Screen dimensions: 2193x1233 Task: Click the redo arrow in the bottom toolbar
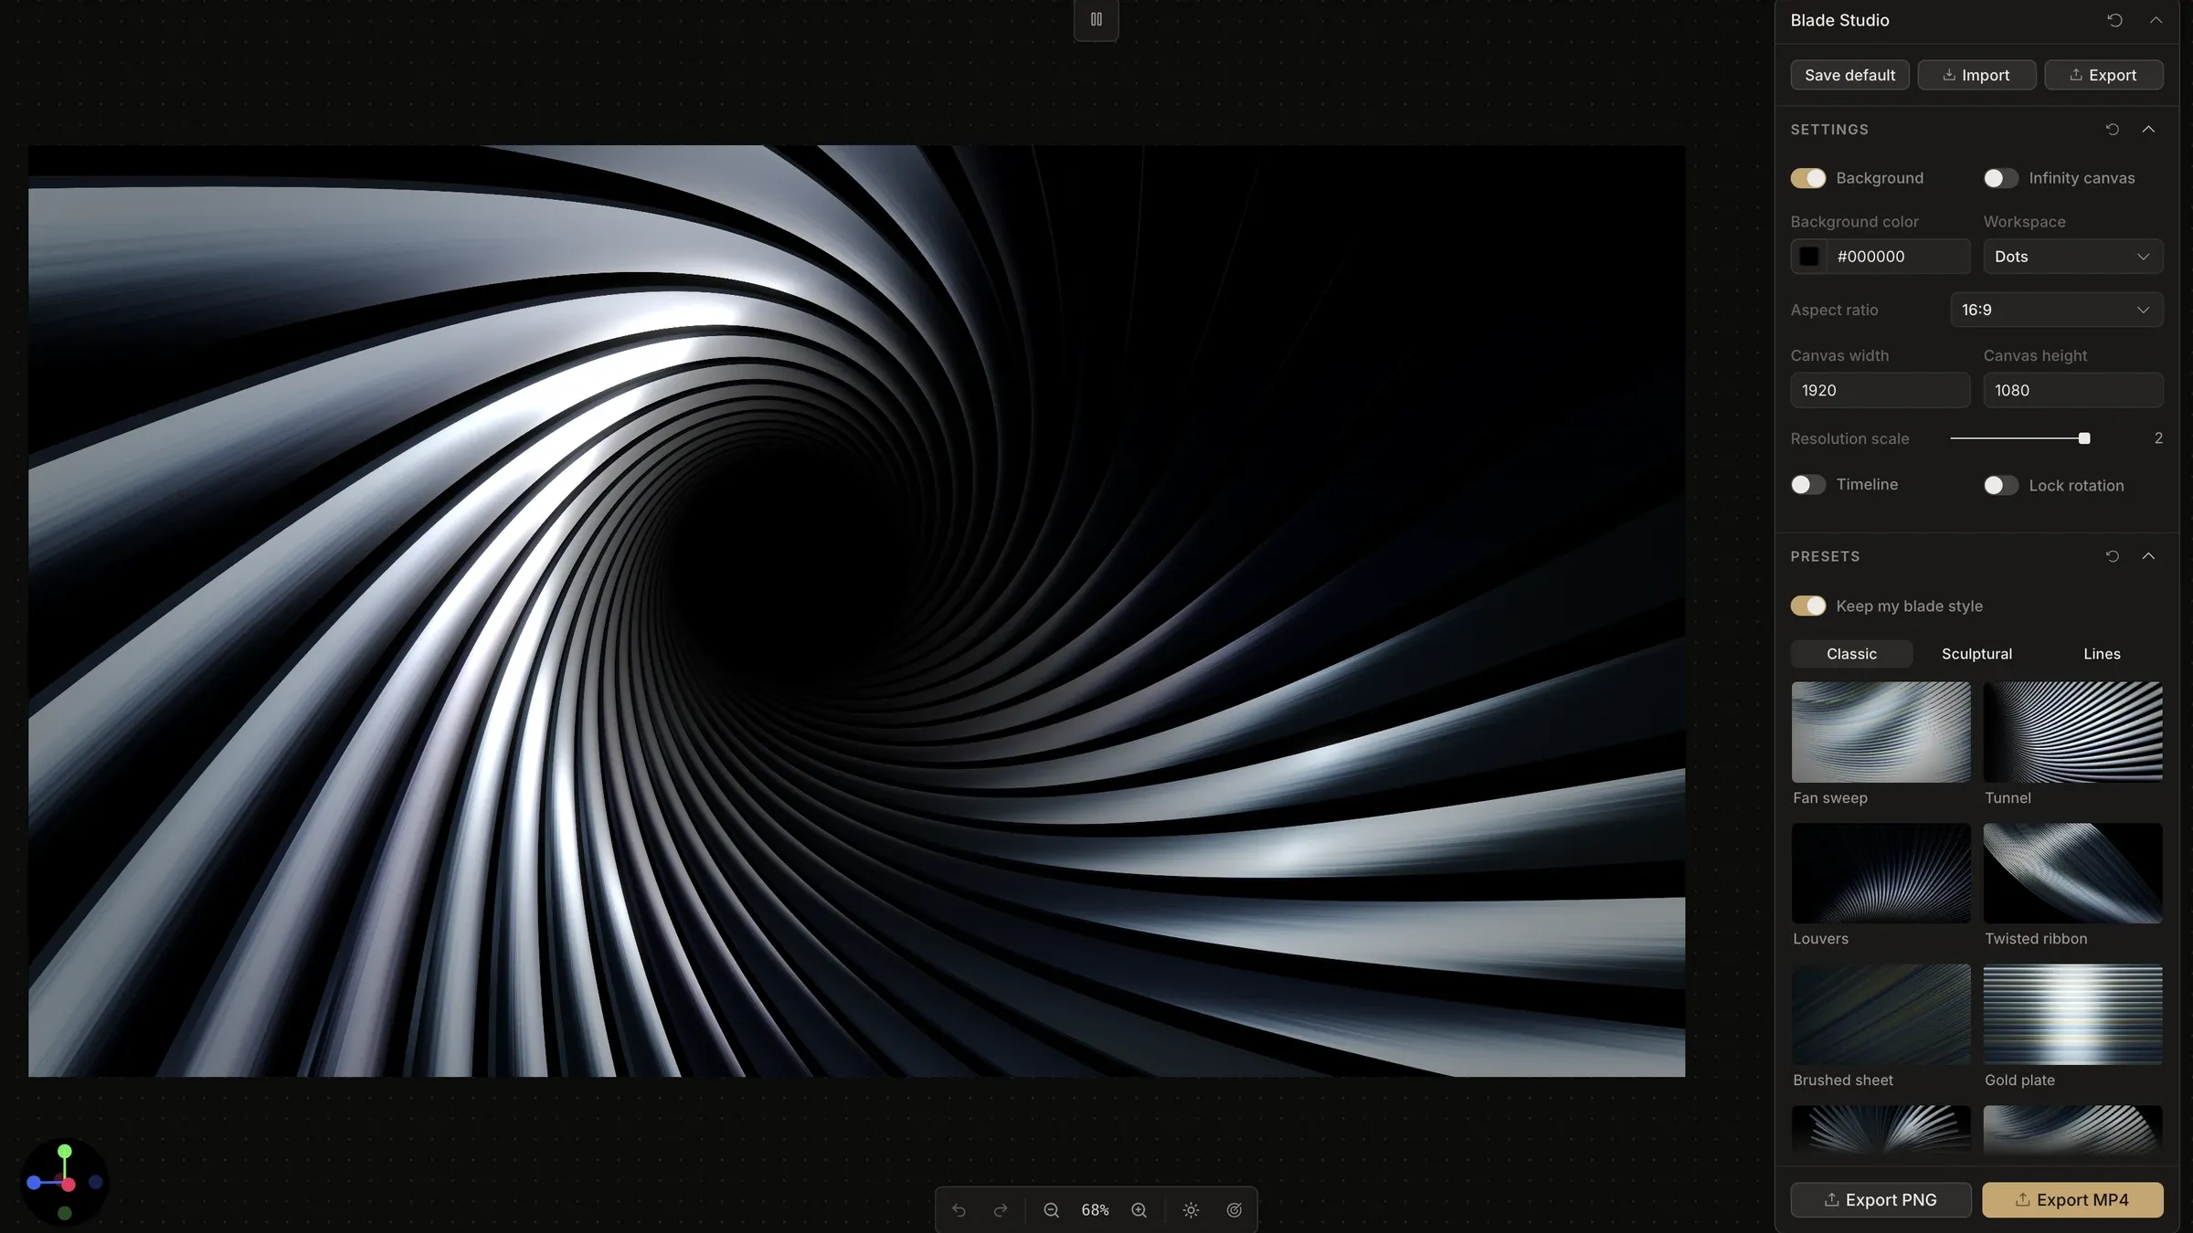pos(1001,1210)
